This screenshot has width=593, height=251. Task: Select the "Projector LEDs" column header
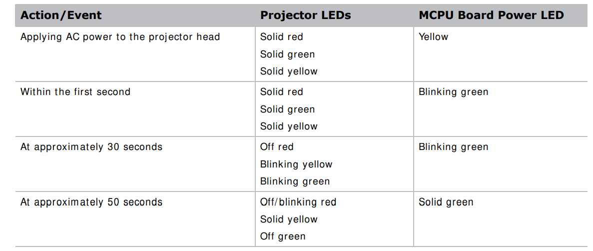[x=305, y=15]
